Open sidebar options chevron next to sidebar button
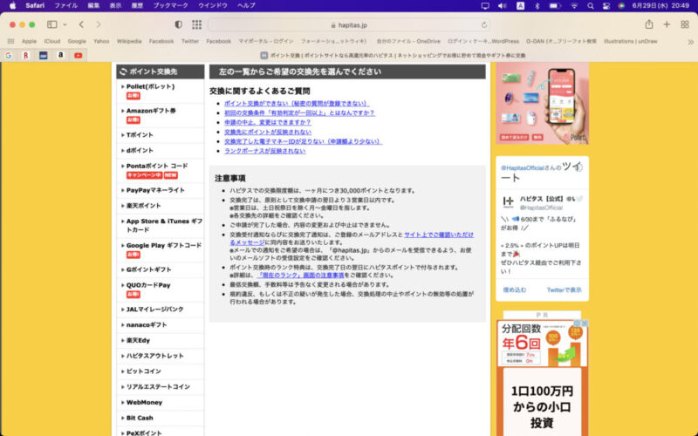 pyautogui.click(x=65, y=24)
